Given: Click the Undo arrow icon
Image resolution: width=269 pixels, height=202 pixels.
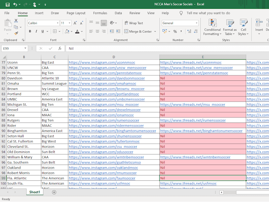Looking at the screenshot, I should click(x=15, y=4).
